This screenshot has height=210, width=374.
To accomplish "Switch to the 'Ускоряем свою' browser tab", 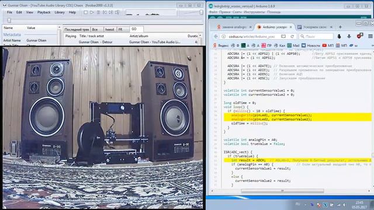I will click(314, 27).
